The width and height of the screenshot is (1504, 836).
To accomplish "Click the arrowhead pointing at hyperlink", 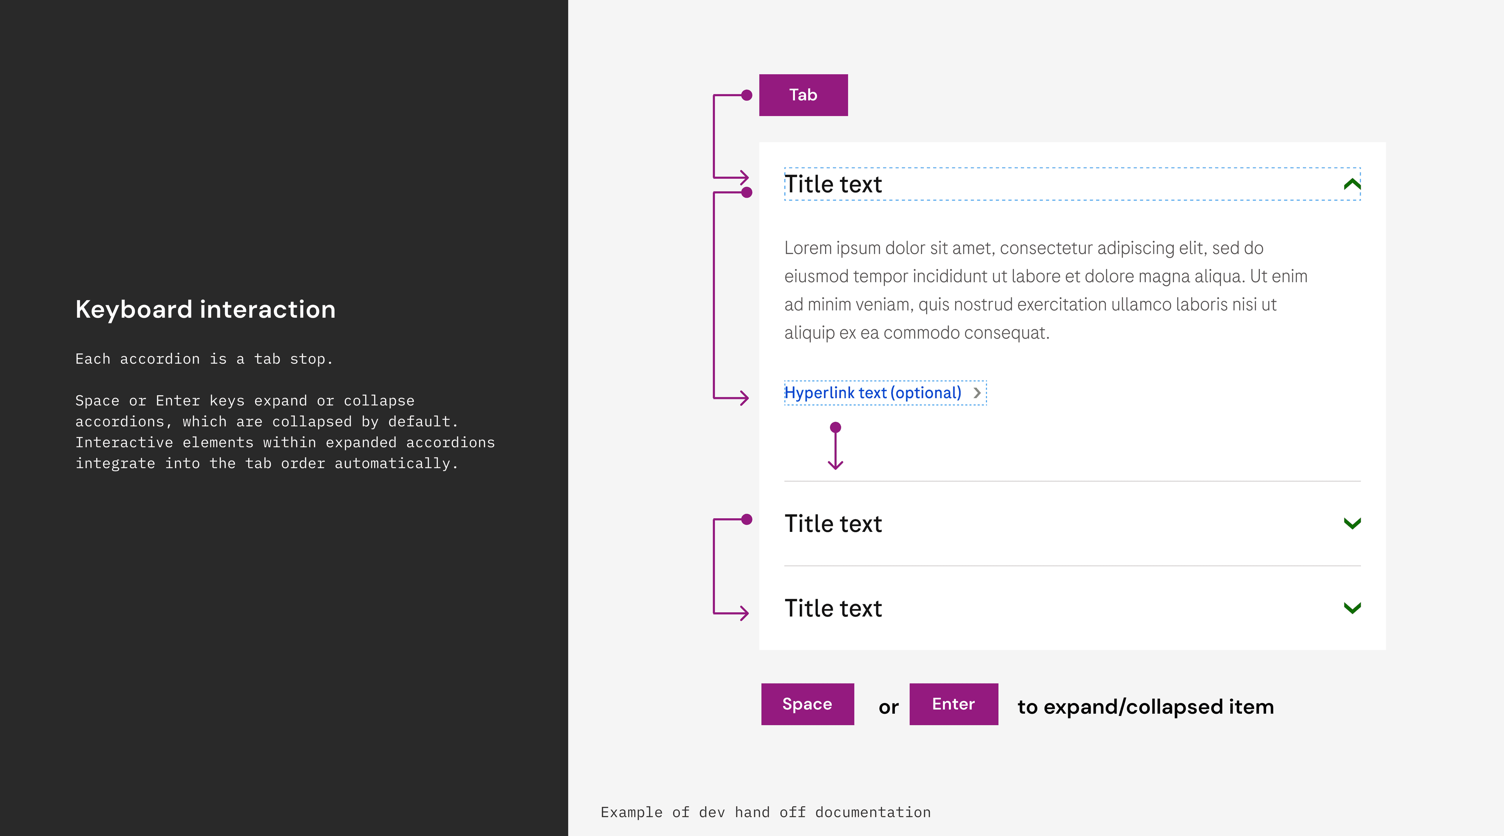I will 743,399.
